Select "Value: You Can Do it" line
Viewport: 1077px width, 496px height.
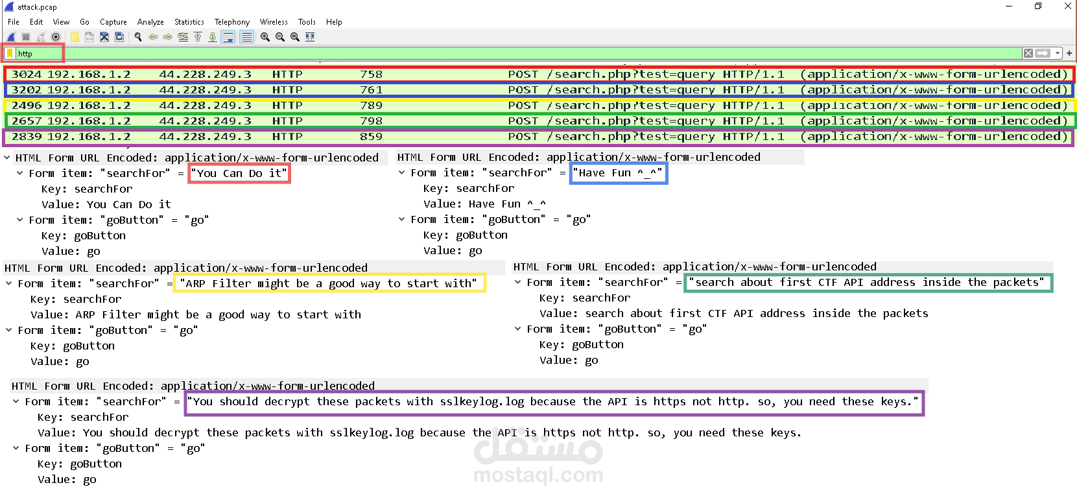coord(106,204)
